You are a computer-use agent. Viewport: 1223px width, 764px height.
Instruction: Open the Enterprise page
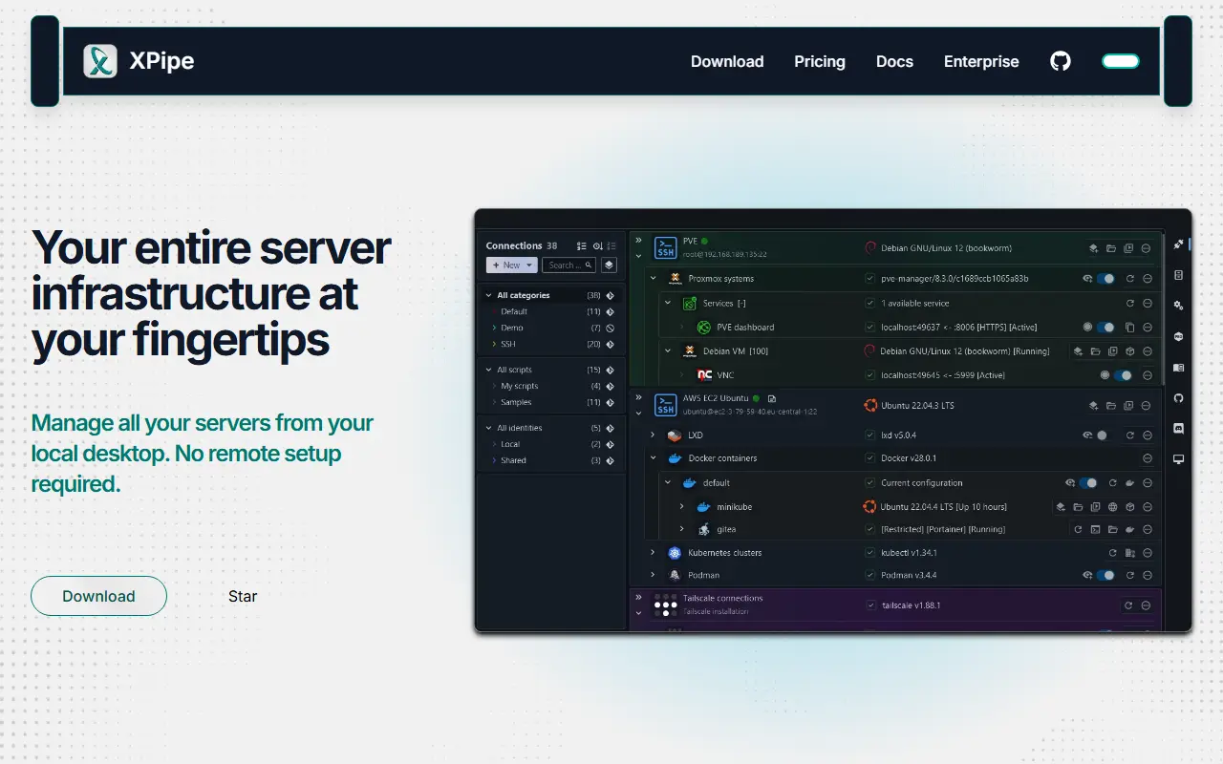tap(981, 61)
